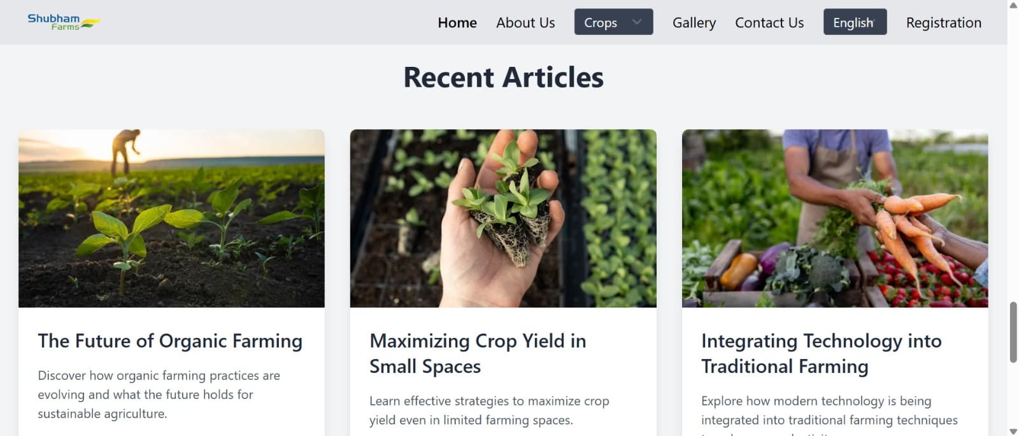This screenshot has width=1019, height=436.
Task: Click the Shubham Farms logo
Action: [x=64, y=22]
